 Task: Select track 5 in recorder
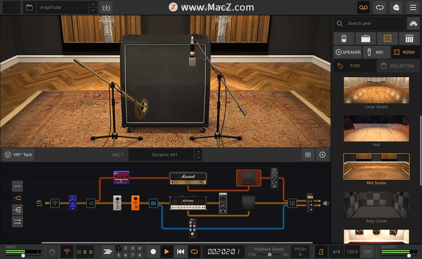[x=119, y=255]
